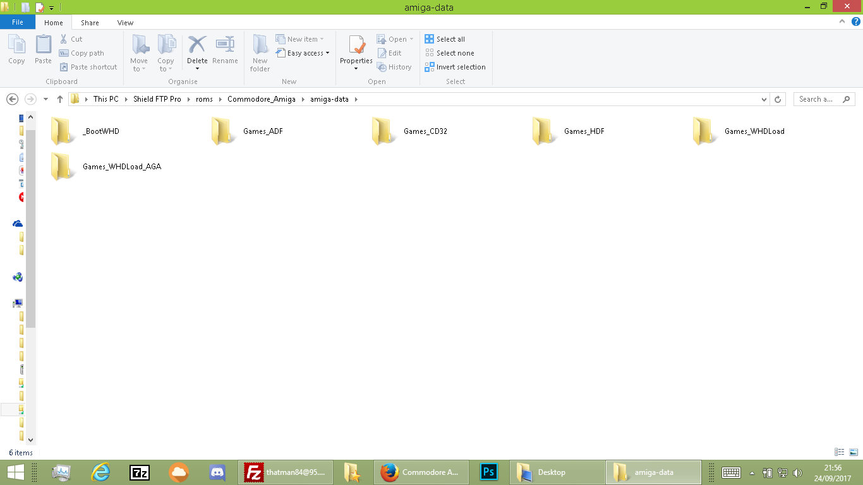Go up to Commodore_Amiga folder via breadcrumb
Screen dimensions: 863x485
(262, 99)
